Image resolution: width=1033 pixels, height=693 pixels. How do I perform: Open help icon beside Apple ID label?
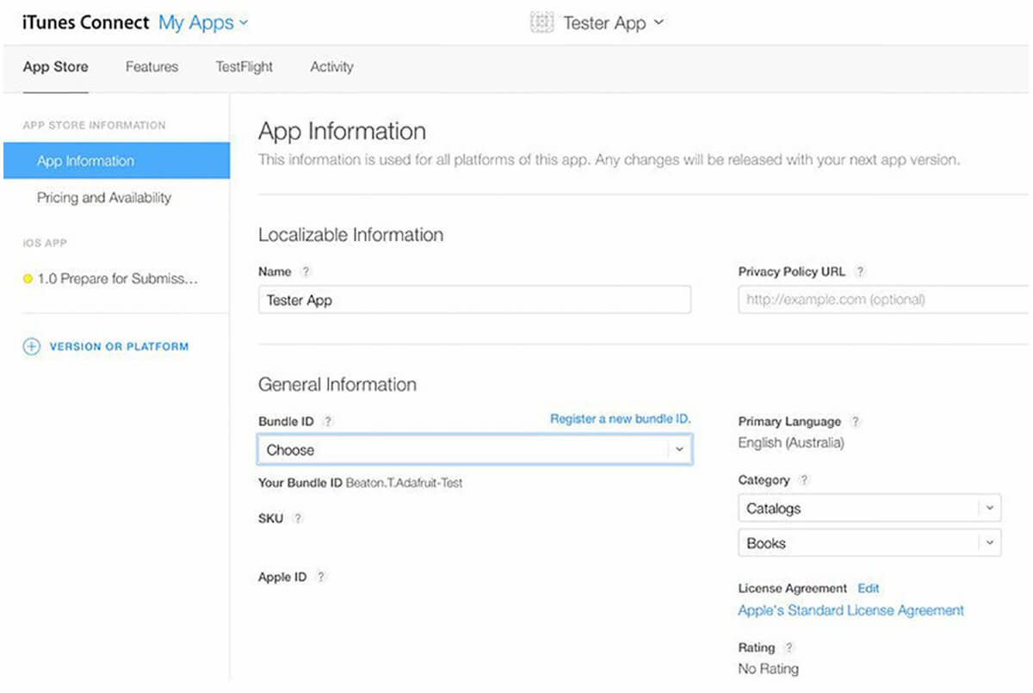(x=320, y=577)
